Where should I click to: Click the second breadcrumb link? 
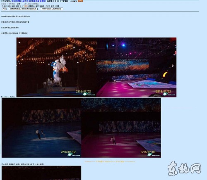coord(12,4)
